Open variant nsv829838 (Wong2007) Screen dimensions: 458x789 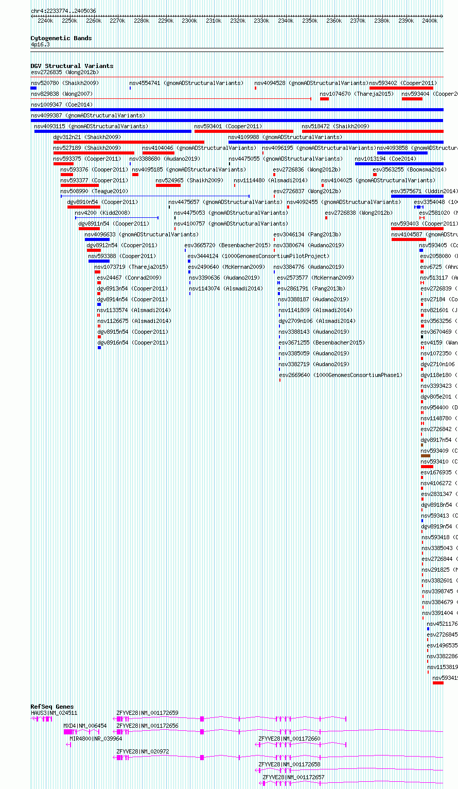coord(61,94)
